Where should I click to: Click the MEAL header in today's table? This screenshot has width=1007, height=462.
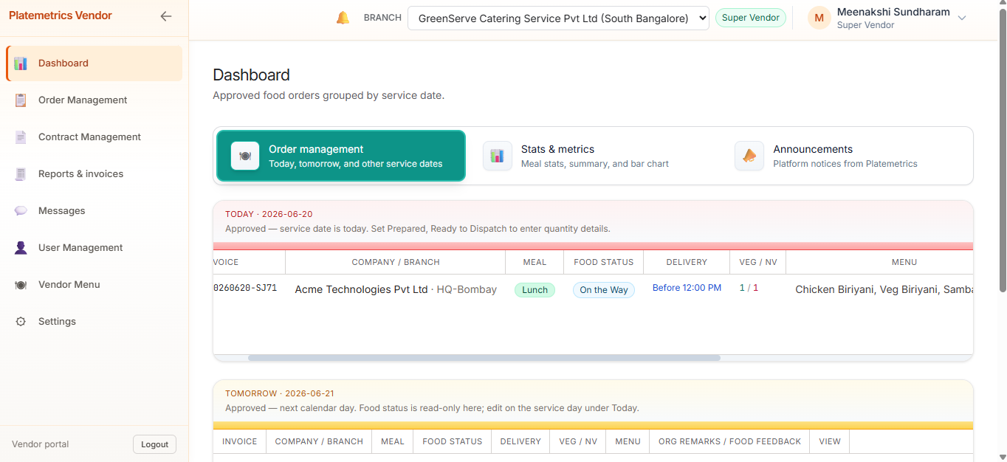point(535,262)
